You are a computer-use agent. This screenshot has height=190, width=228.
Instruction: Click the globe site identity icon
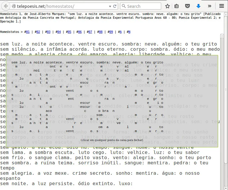click(14, 6)
